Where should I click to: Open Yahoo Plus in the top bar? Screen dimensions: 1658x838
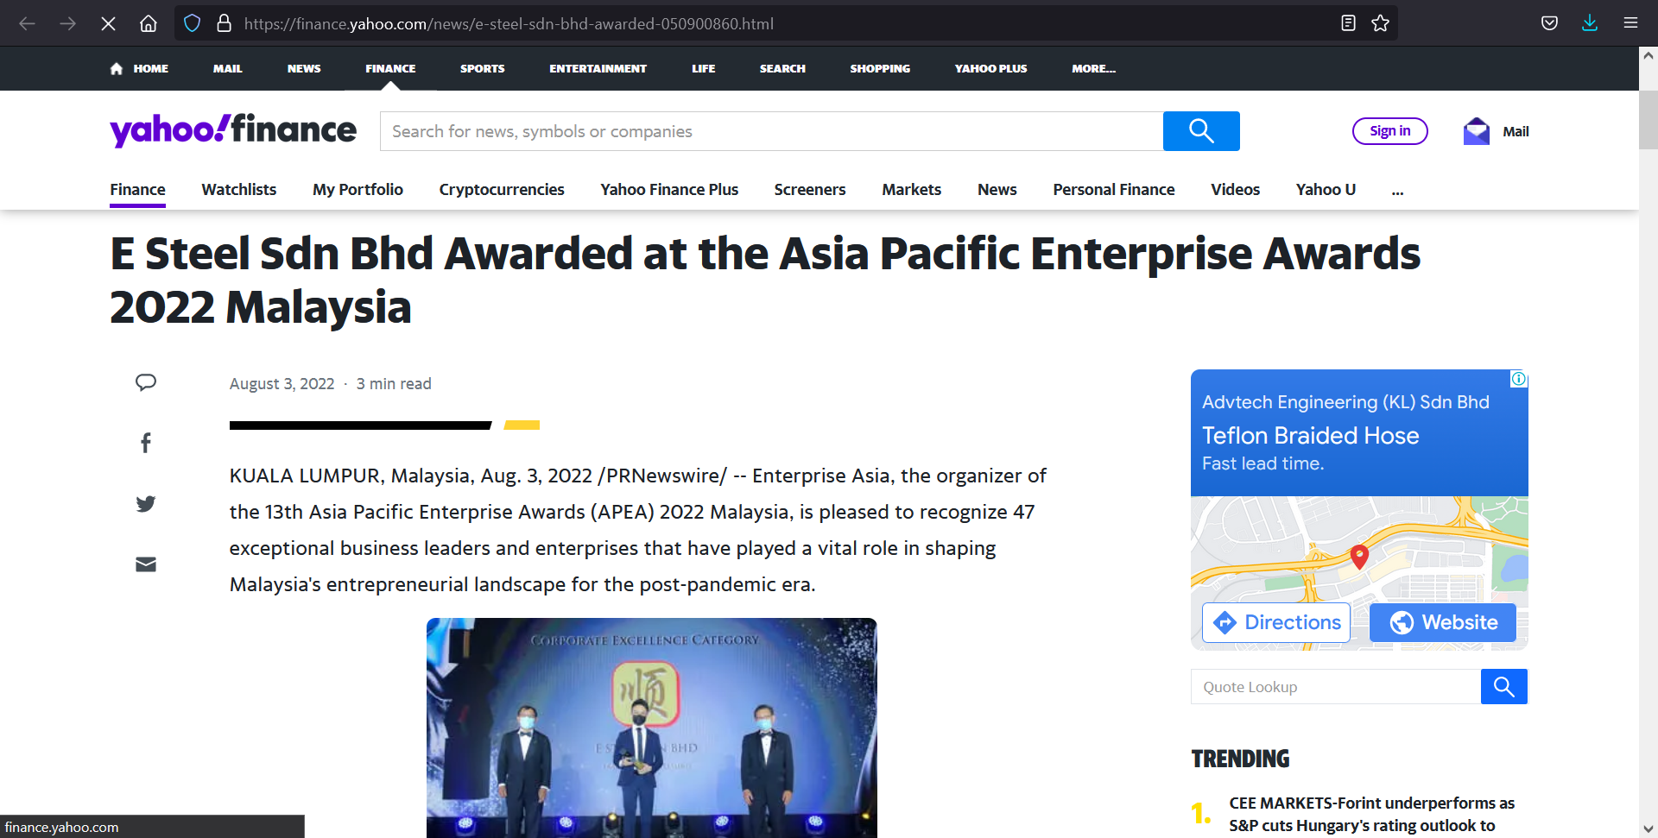tap(990, 68)
